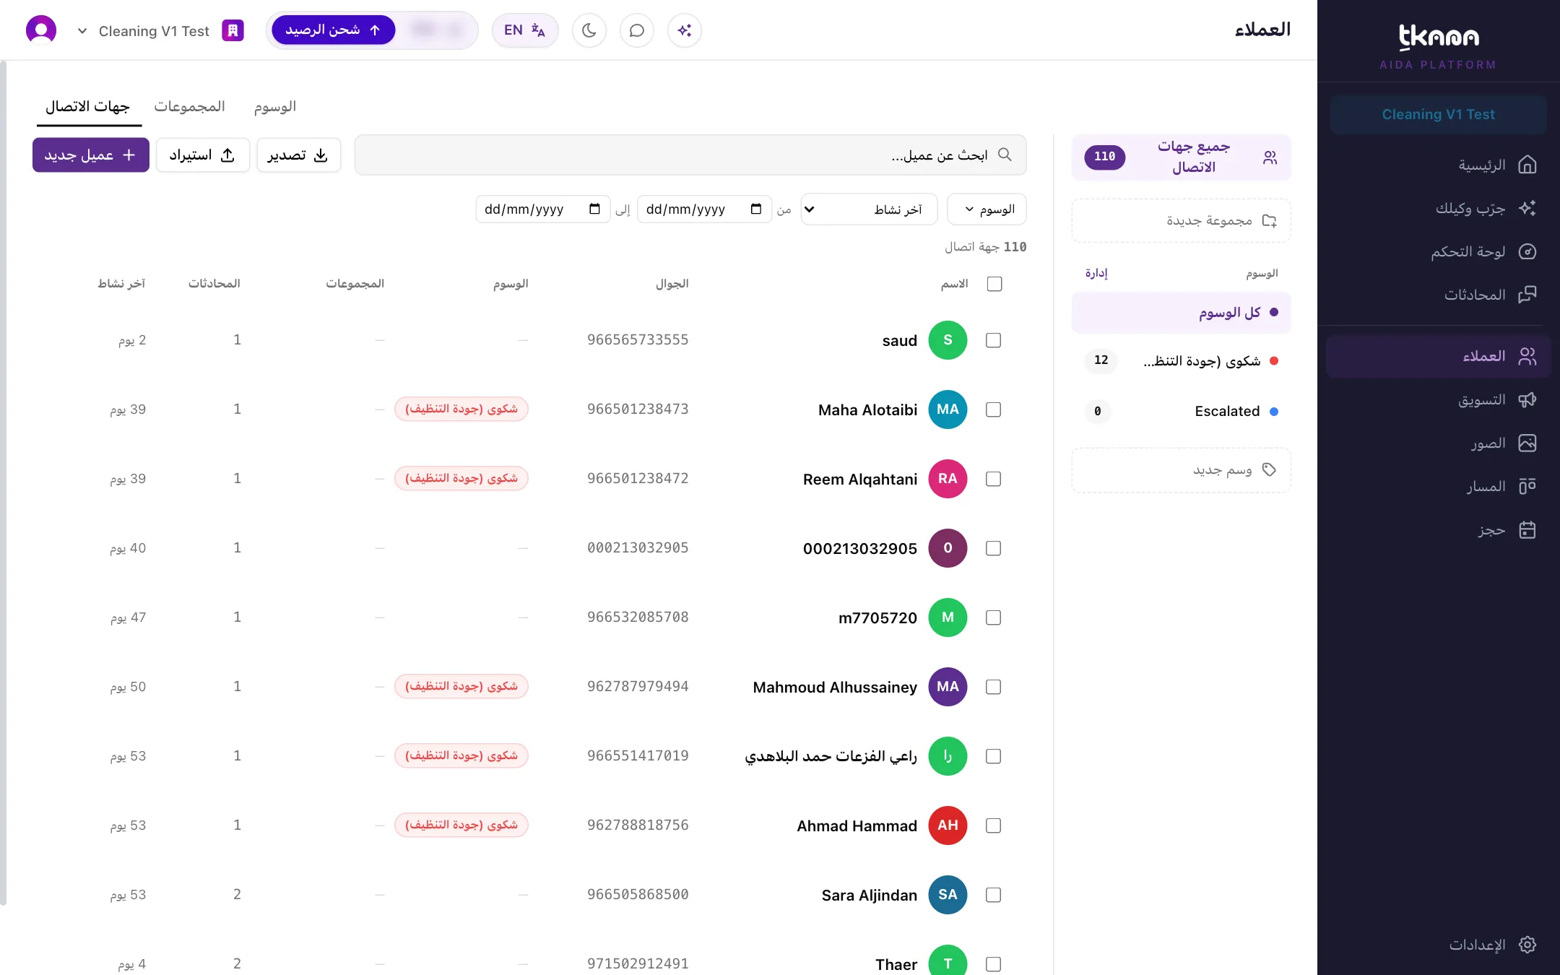Viewport: 1560px width, 975px height.
Task: Open الصور images sidebar item
Action: (1438, 443)
